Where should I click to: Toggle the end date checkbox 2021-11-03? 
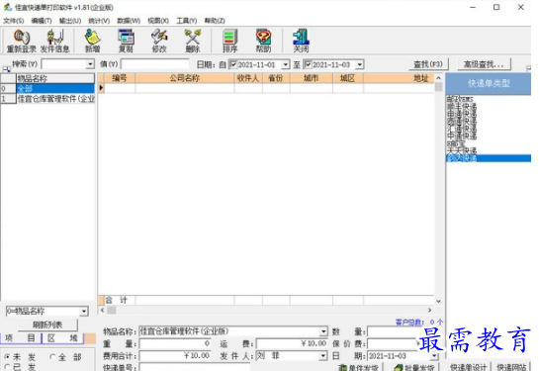click(x=309, y=64)
